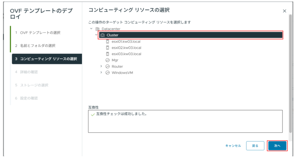Collapse the Datacenter tree node
Image resolution: width=295 pixels, height=158 pixels.
(91, 29)
